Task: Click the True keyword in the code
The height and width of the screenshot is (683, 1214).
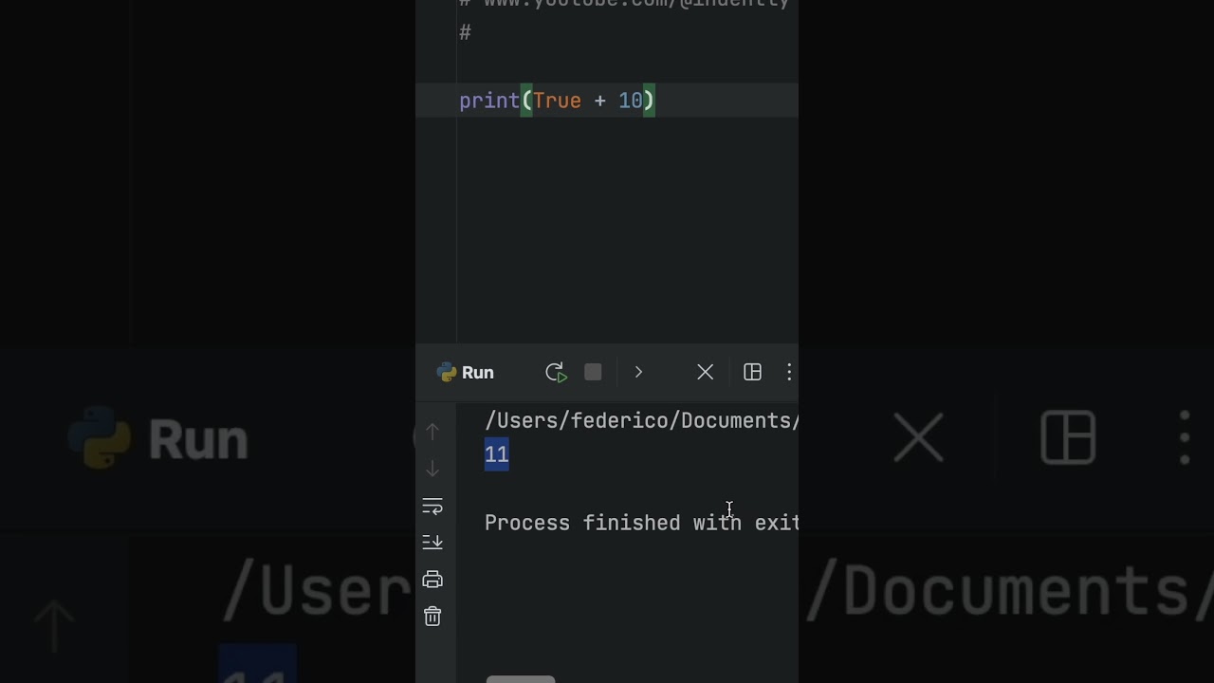Action: click(557, 101)
